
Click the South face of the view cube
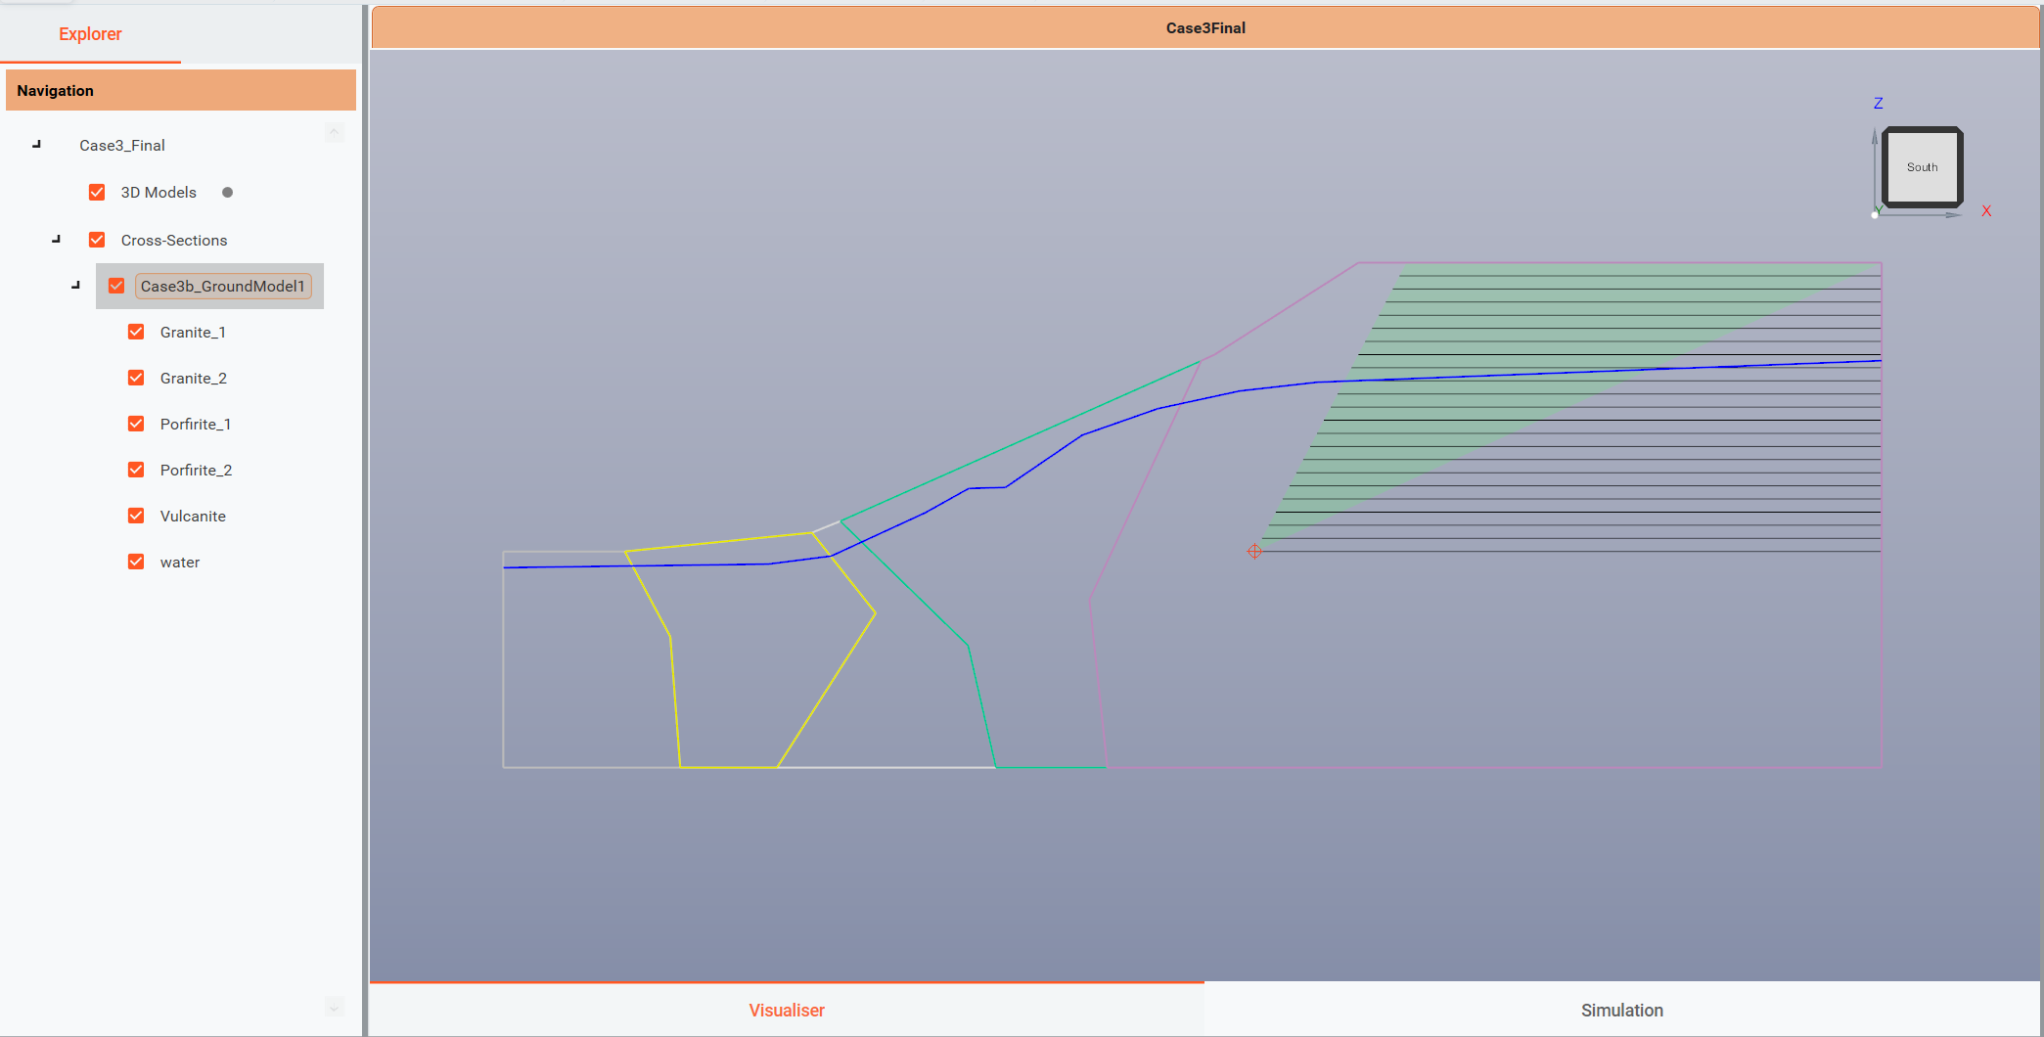point(1922,167)
